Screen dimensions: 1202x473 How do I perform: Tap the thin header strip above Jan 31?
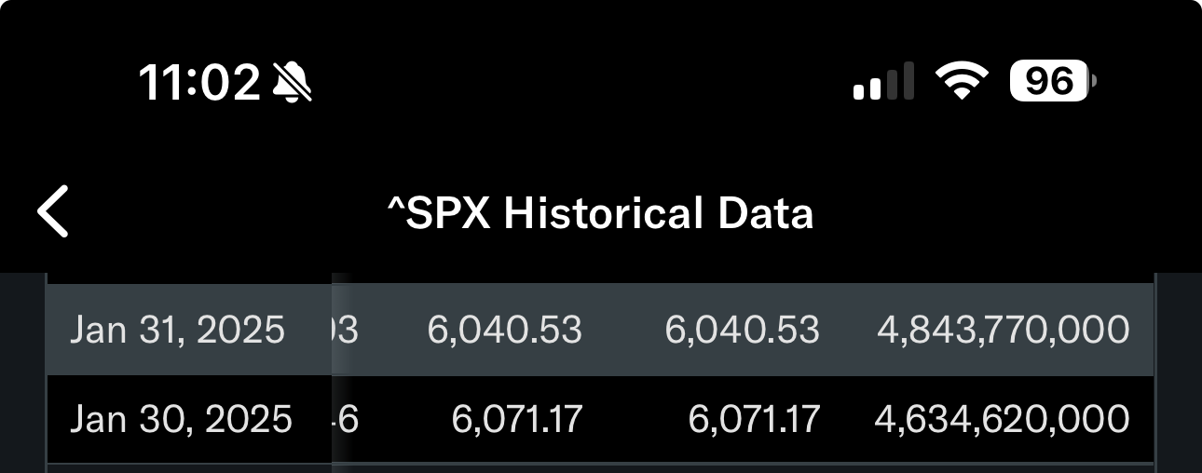point(600,278)
